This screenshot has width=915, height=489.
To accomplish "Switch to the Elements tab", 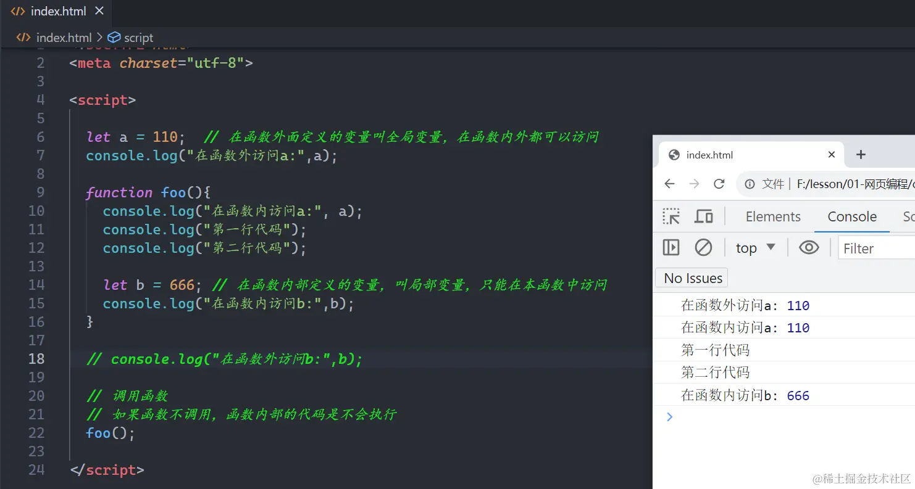I will point(773,216).
